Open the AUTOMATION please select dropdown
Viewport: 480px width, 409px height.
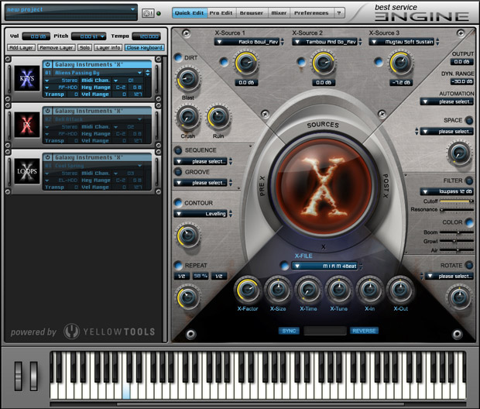pyautogui.click(x=447, y=101)
